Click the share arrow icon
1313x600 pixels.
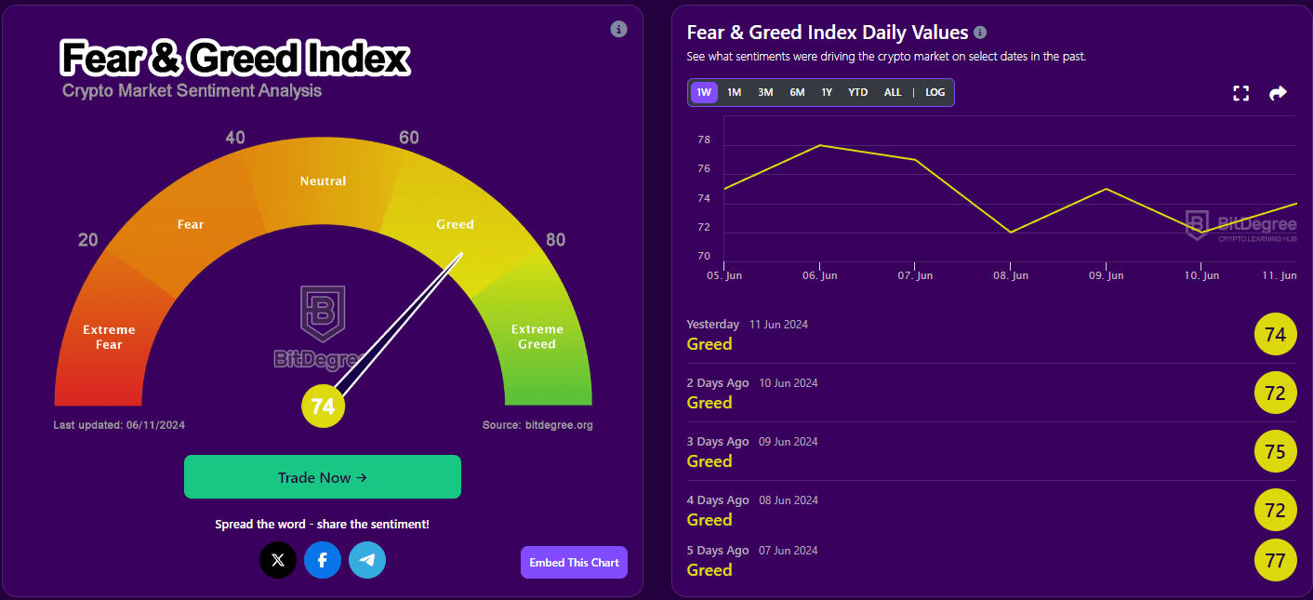pyautogui.click(x=1278, y=93)
